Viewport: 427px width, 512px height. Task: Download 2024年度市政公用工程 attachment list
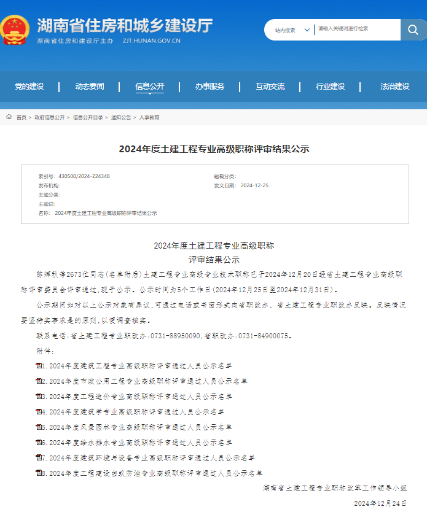[147, 381]
